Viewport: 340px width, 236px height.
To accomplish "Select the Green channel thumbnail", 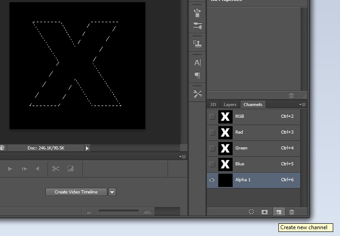I will point(225,149).
